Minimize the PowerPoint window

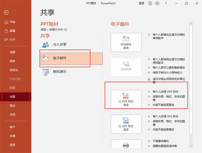[x=176, y=3]
